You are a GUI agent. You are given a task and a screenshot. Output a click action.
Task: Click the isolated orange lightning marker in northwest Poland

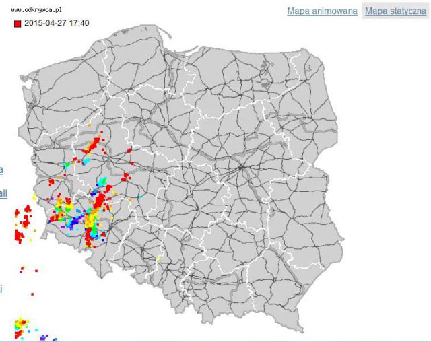[x=88, y=125]
